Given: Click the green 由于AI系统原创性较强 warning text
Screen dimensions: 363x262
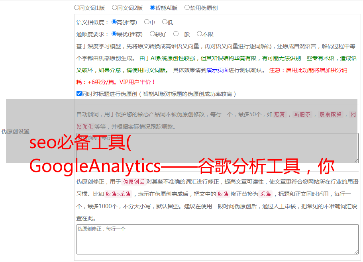Looking at the screenshot, I should (x=216, y=64).
